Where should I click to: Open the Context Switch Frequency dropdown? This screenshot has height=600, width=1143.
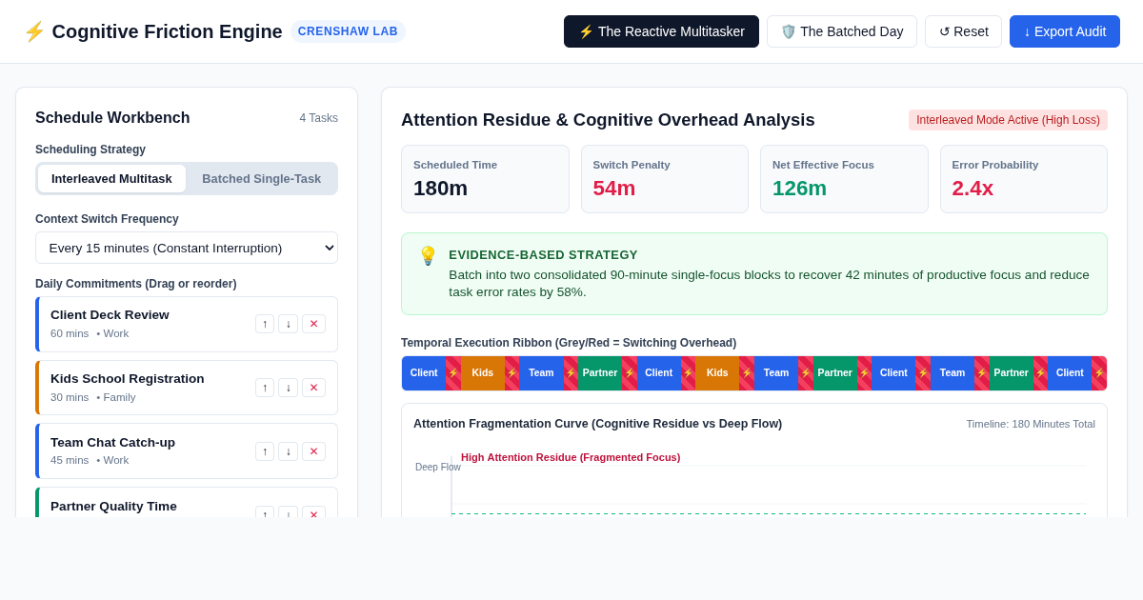pos(187,248)
